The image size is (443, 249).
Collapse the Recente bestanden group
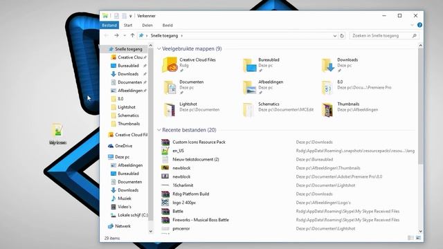(x=159, y=130)
